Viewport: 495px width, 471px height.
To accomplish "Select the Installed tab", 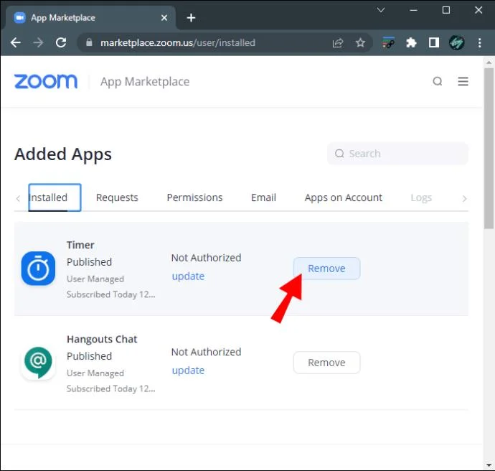I will [55, 197].
